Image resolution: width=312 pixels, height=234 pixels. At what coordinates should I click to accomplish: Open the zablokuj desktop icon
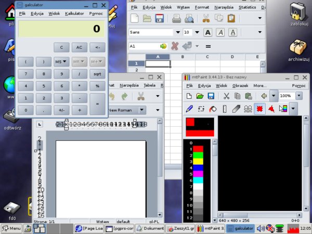coord(299,15)
